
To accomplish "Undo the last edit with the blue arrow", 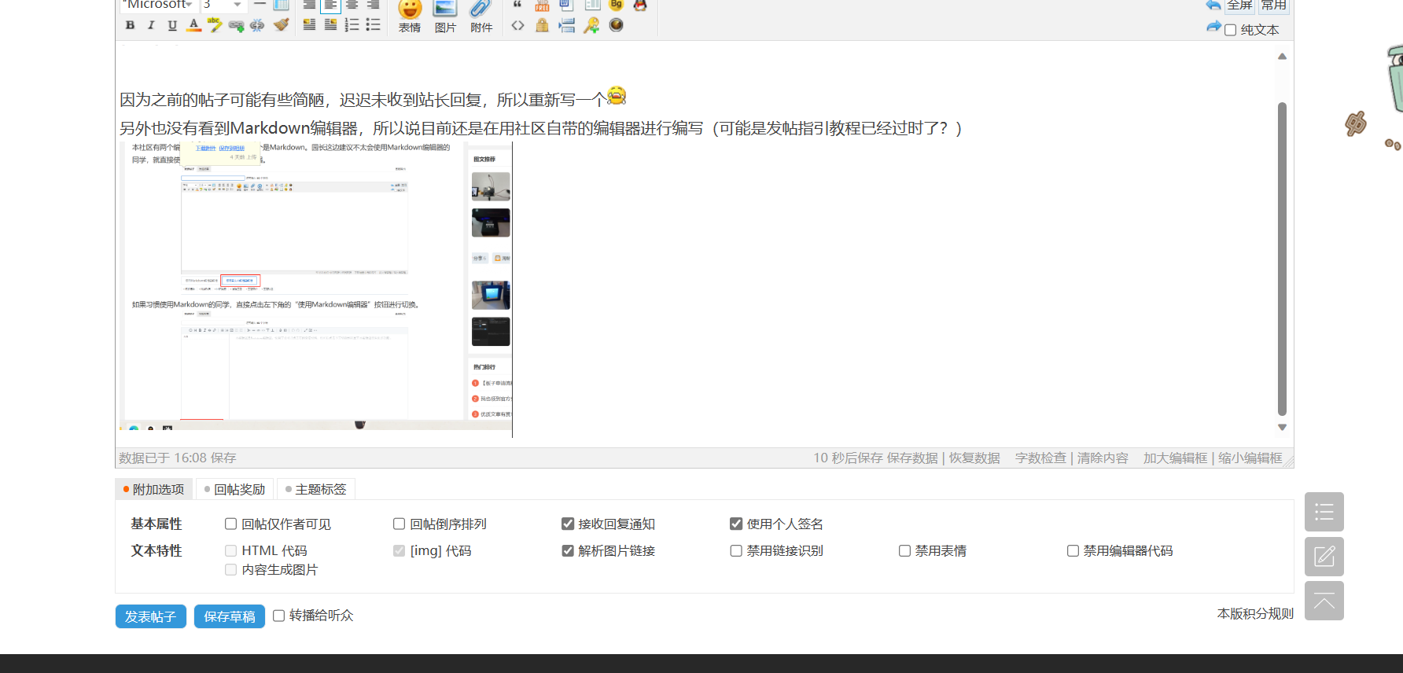I will coord(1213,6).
